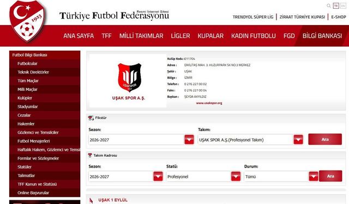Click the TFF 1923 crest logo
Screen dimensions: 349x204
27,21
